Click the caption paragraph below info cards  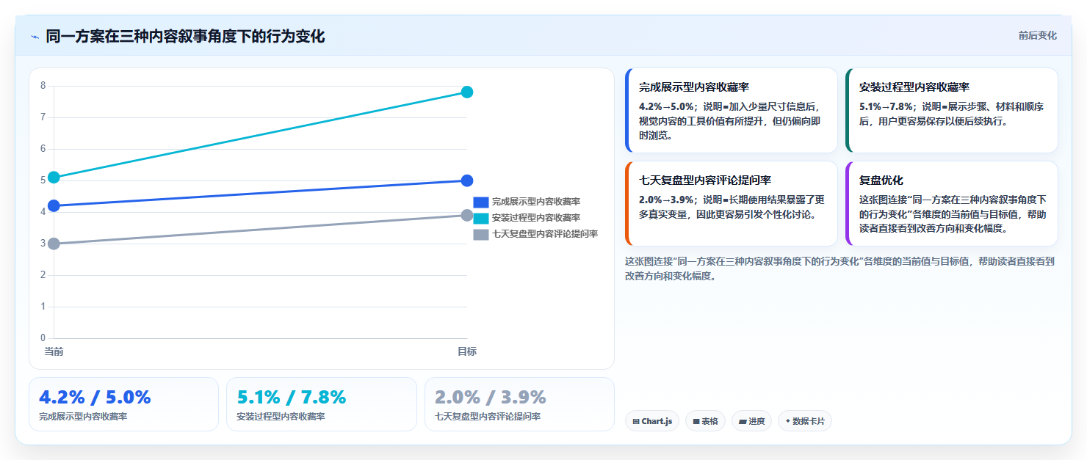839,269
